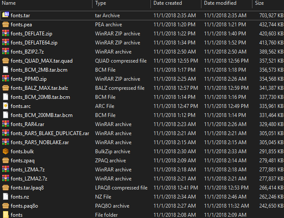Select file name fonts.zpaq
The height and width of the screenshot is (218, 284).
pos(22,161)
